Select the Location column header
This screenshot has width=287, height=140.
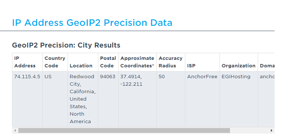pos(83,62)
